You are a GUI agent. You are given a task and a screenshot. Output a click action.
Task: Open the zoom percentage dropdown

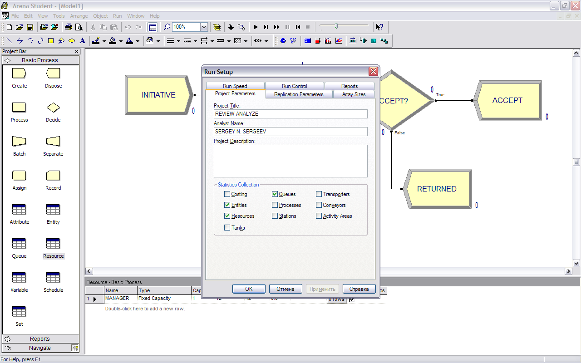(204, 27)
